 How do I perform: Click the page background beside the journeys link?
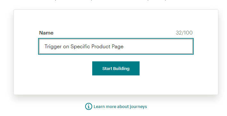pos(181,106)
